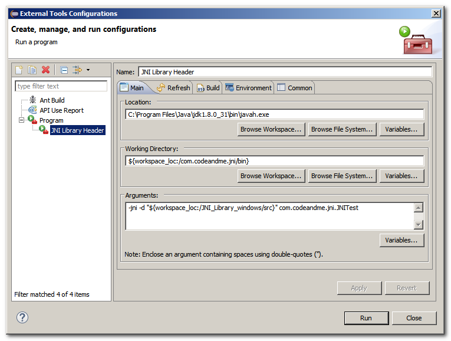Collapse all configurations in tree

point(64,70)
